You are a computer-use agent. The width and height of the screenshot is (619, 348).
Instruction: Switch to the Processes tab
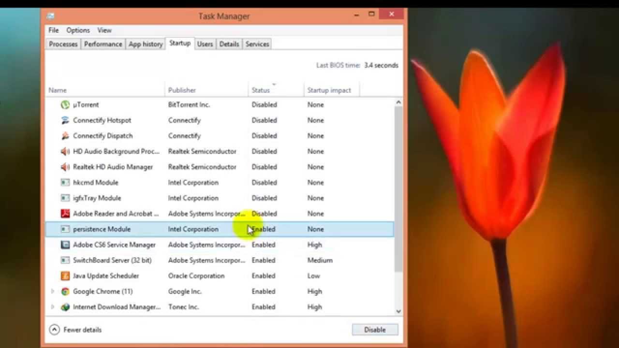[x=63, y=44]
